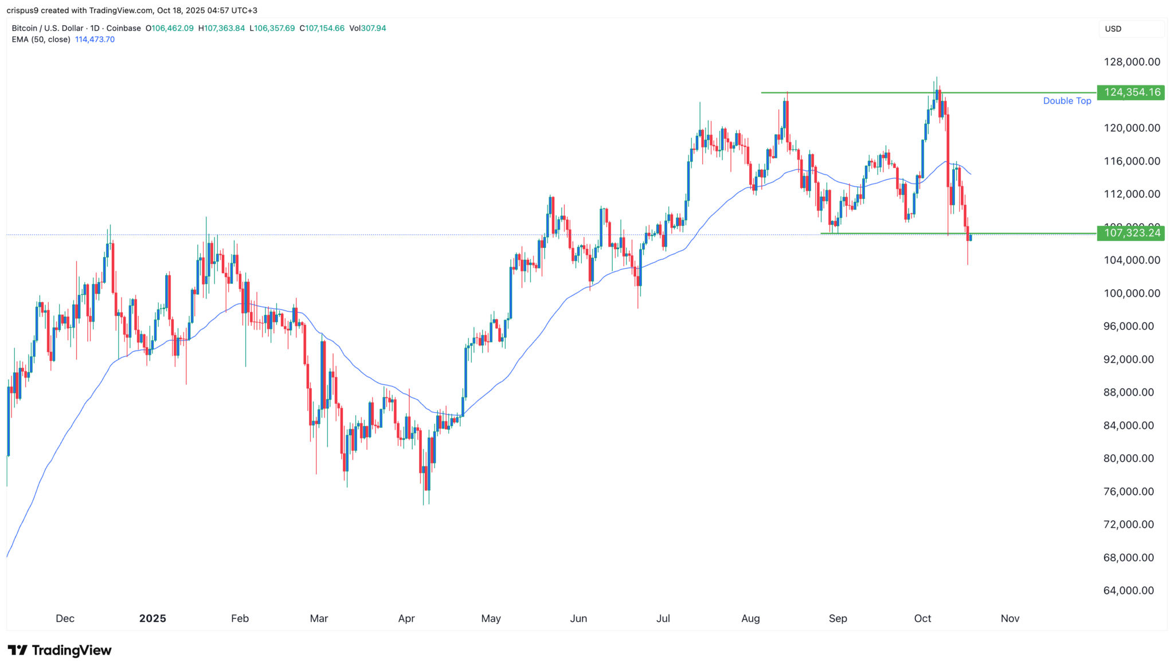
Task: Click the EMA value 114,473.70
Action: click(95, 40)
